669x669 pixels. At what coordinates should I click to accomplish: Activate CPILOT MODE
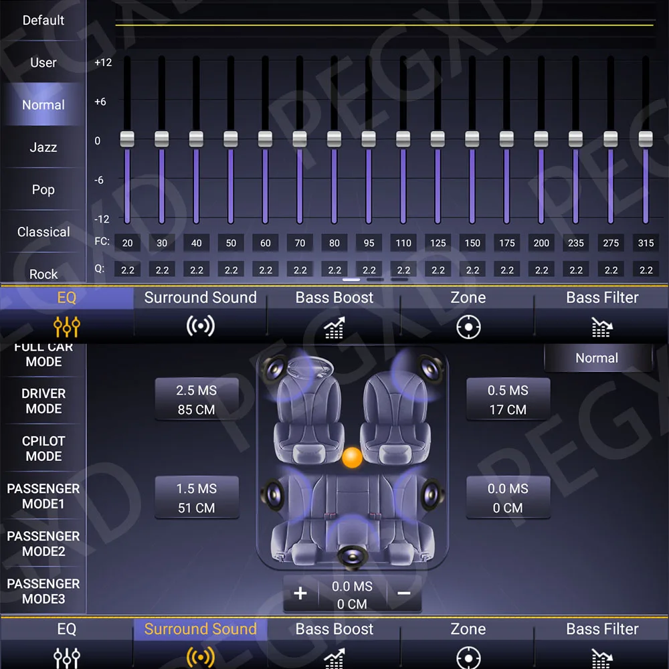click(x=43, y=448)
